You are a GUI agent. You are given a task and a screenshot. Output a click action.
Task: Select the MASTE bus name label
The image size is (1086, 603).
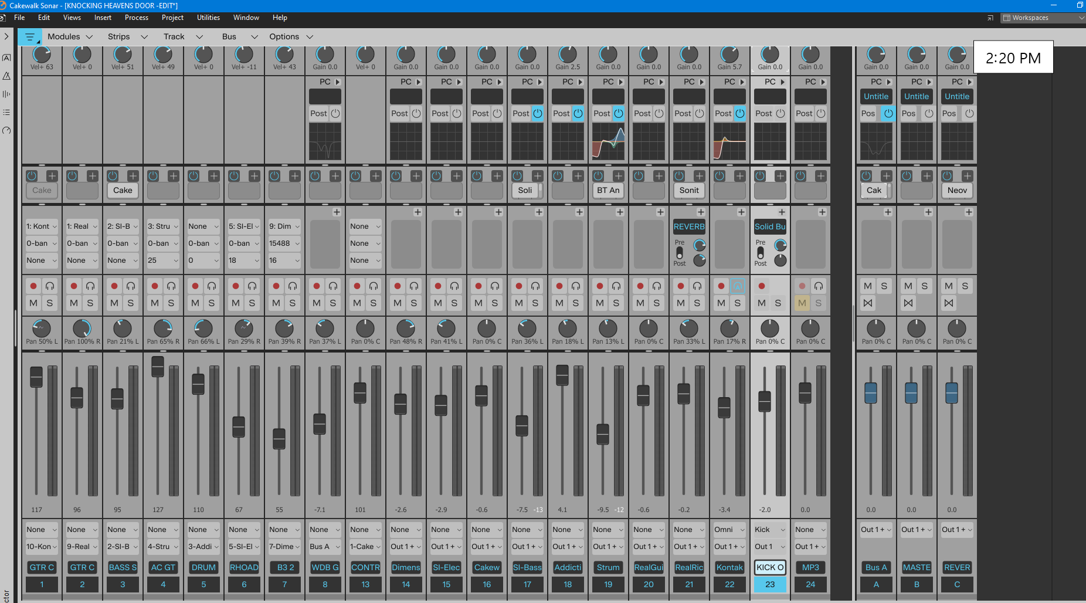pyautogui.click(x=917, y=567)
